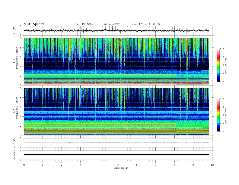Click the '2' tick label on time axis
239x185 pixels.
pos(62,165)
